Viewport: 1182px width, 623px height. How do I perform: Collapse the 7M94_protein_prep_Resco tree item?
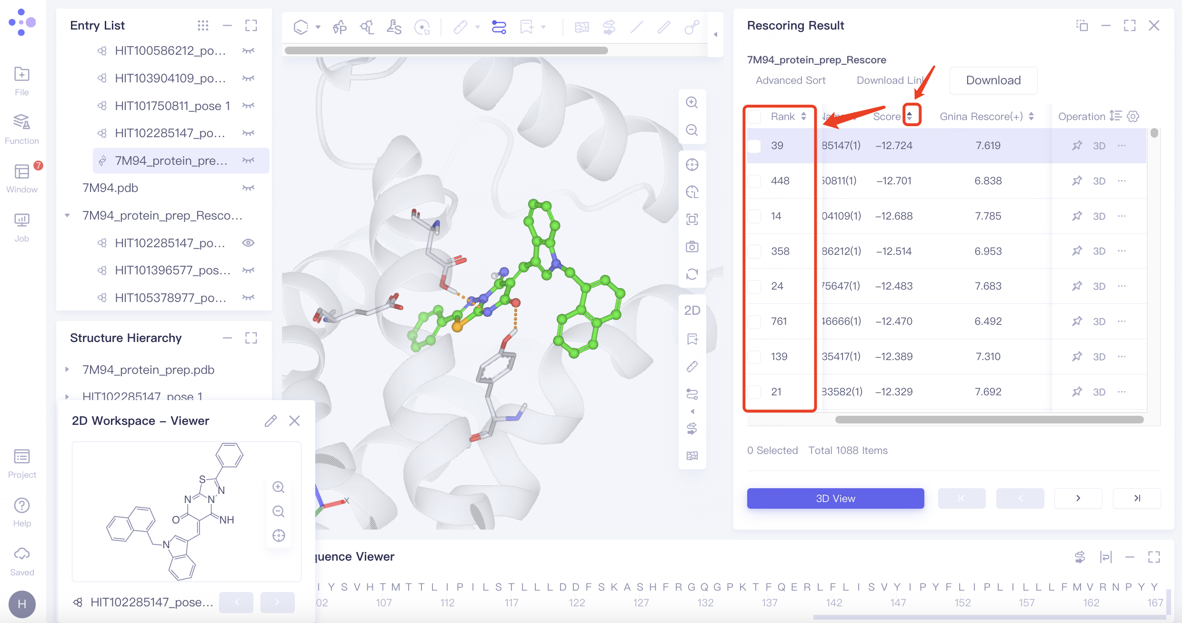67,215
